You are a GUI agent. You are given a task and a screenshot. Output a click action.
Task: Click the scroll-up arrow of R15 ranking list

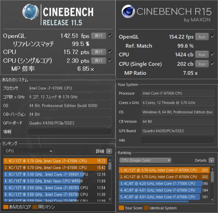212,169
